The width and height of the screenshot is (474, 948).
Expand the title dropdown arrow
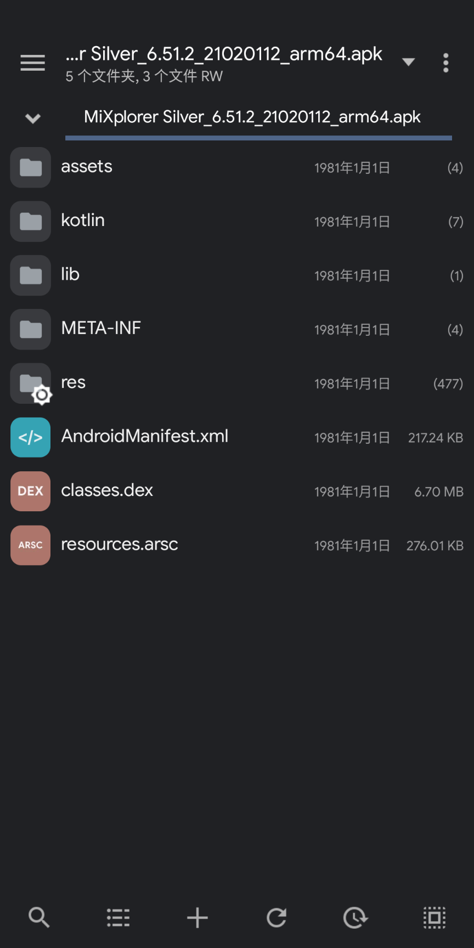pos(408,63)
